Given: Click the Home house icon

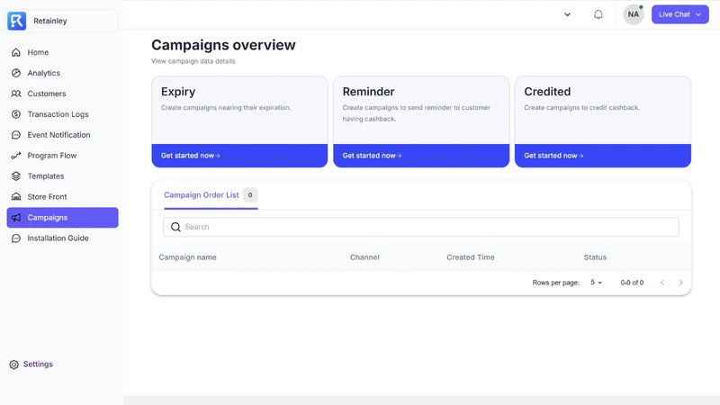Looking at the screenshot, I should pyautogui.click(x=16, y=52).
